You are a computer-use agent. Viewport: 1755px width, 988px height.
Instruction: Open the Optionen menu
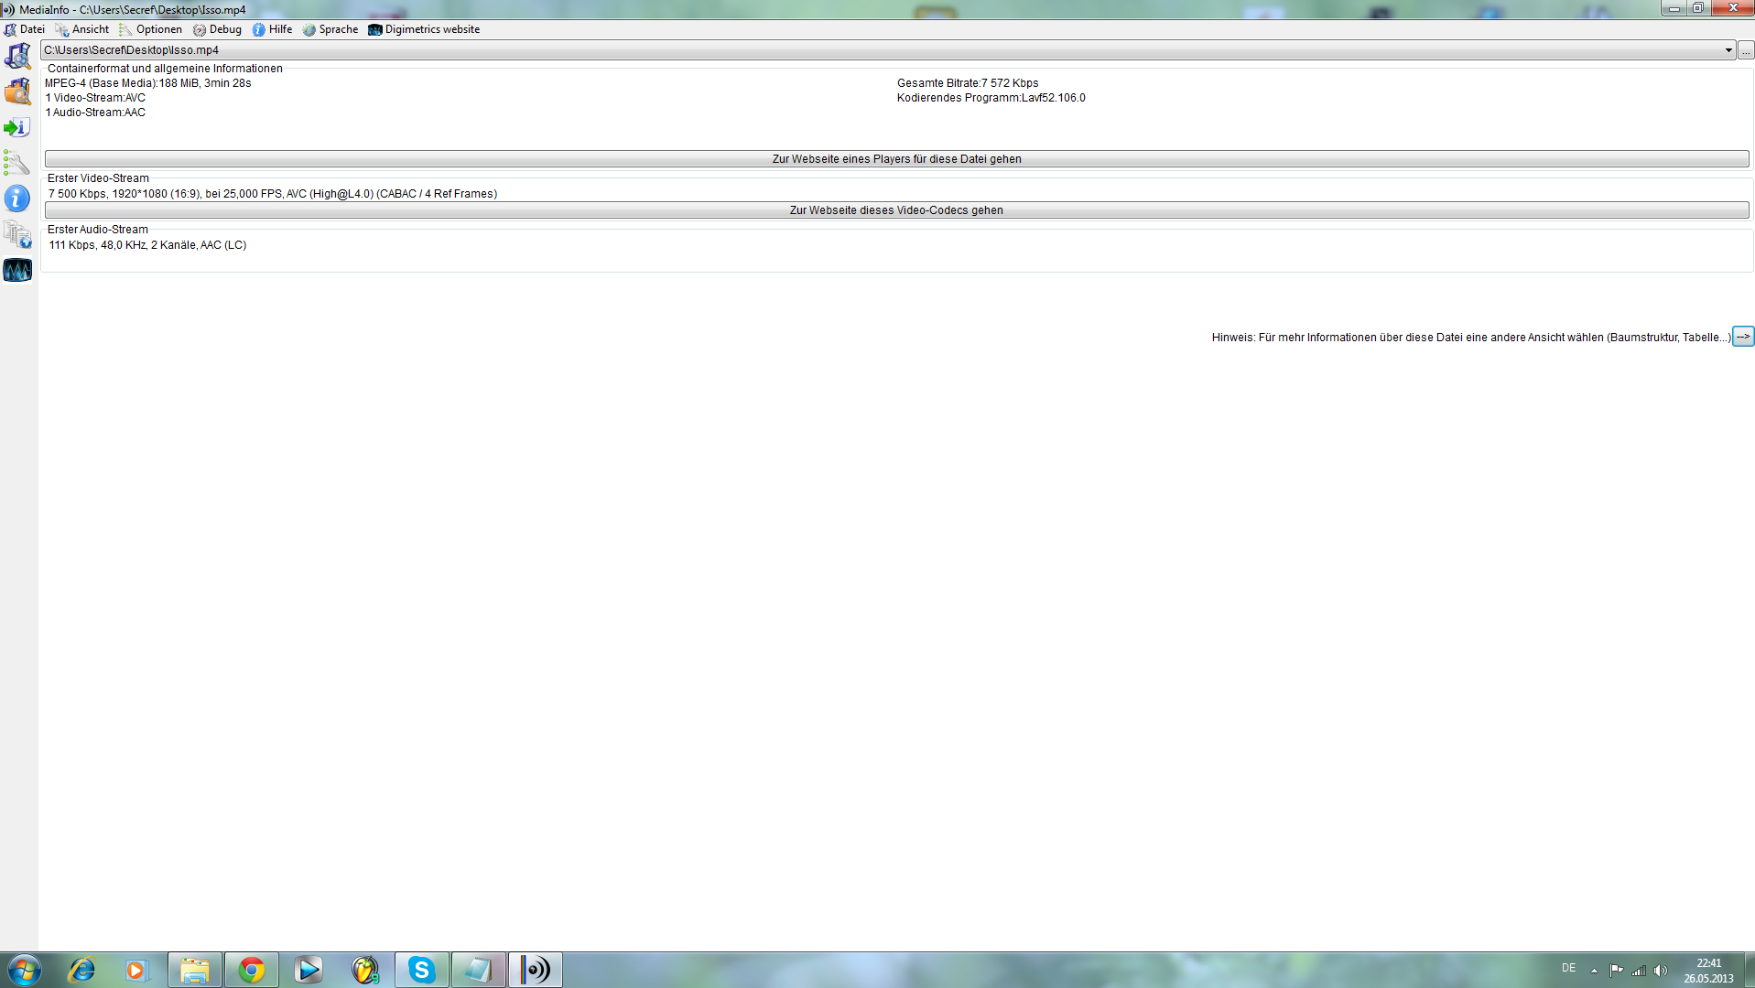[151, 29]
